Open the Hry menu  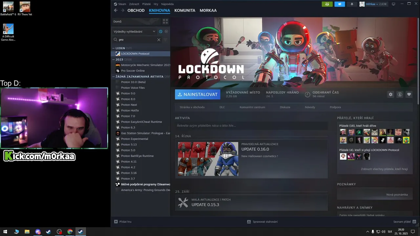[x=156, y=4]
